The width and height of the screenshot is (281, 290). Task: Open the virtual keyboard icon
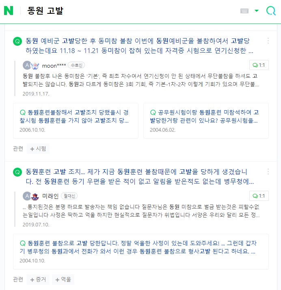pos(244,11)
